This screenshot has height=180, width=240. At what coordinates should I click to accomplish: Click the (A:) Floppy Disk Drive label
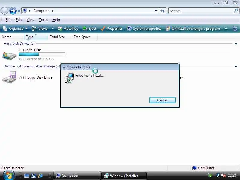click(x=35, y=77)
